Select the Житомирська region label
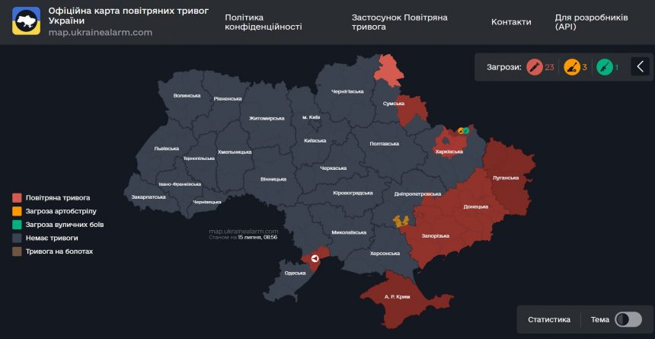Image resolution: width=655 pixels, height=339 pixels. [267, 118]
